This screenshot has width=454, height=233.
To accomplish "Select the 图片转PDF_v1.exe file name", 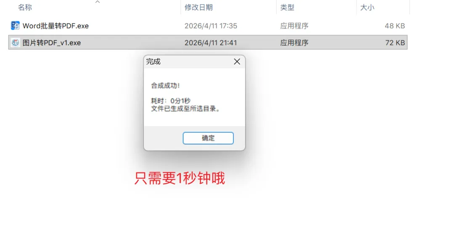I will [52, 43].
